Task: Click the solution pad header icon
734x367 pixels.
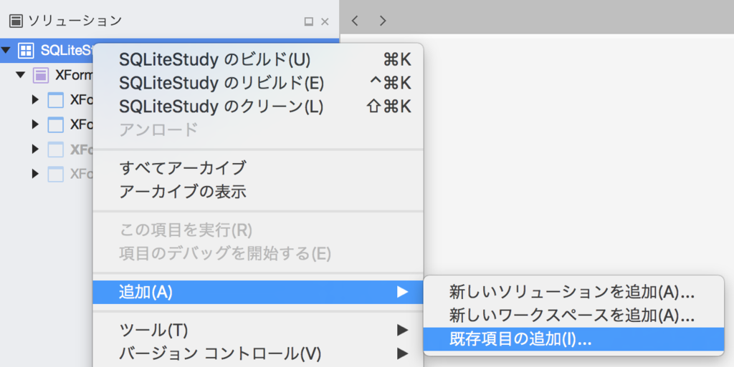Action: (16, 21)
